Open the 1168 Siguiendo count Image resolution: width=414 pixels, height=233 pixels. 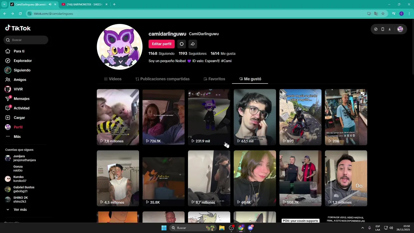161,53
